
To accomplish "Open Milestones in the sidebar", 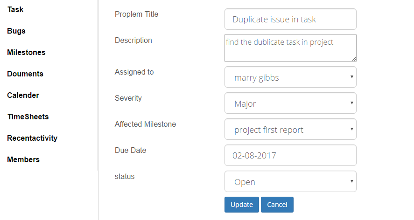I will [x=26, y=52].
